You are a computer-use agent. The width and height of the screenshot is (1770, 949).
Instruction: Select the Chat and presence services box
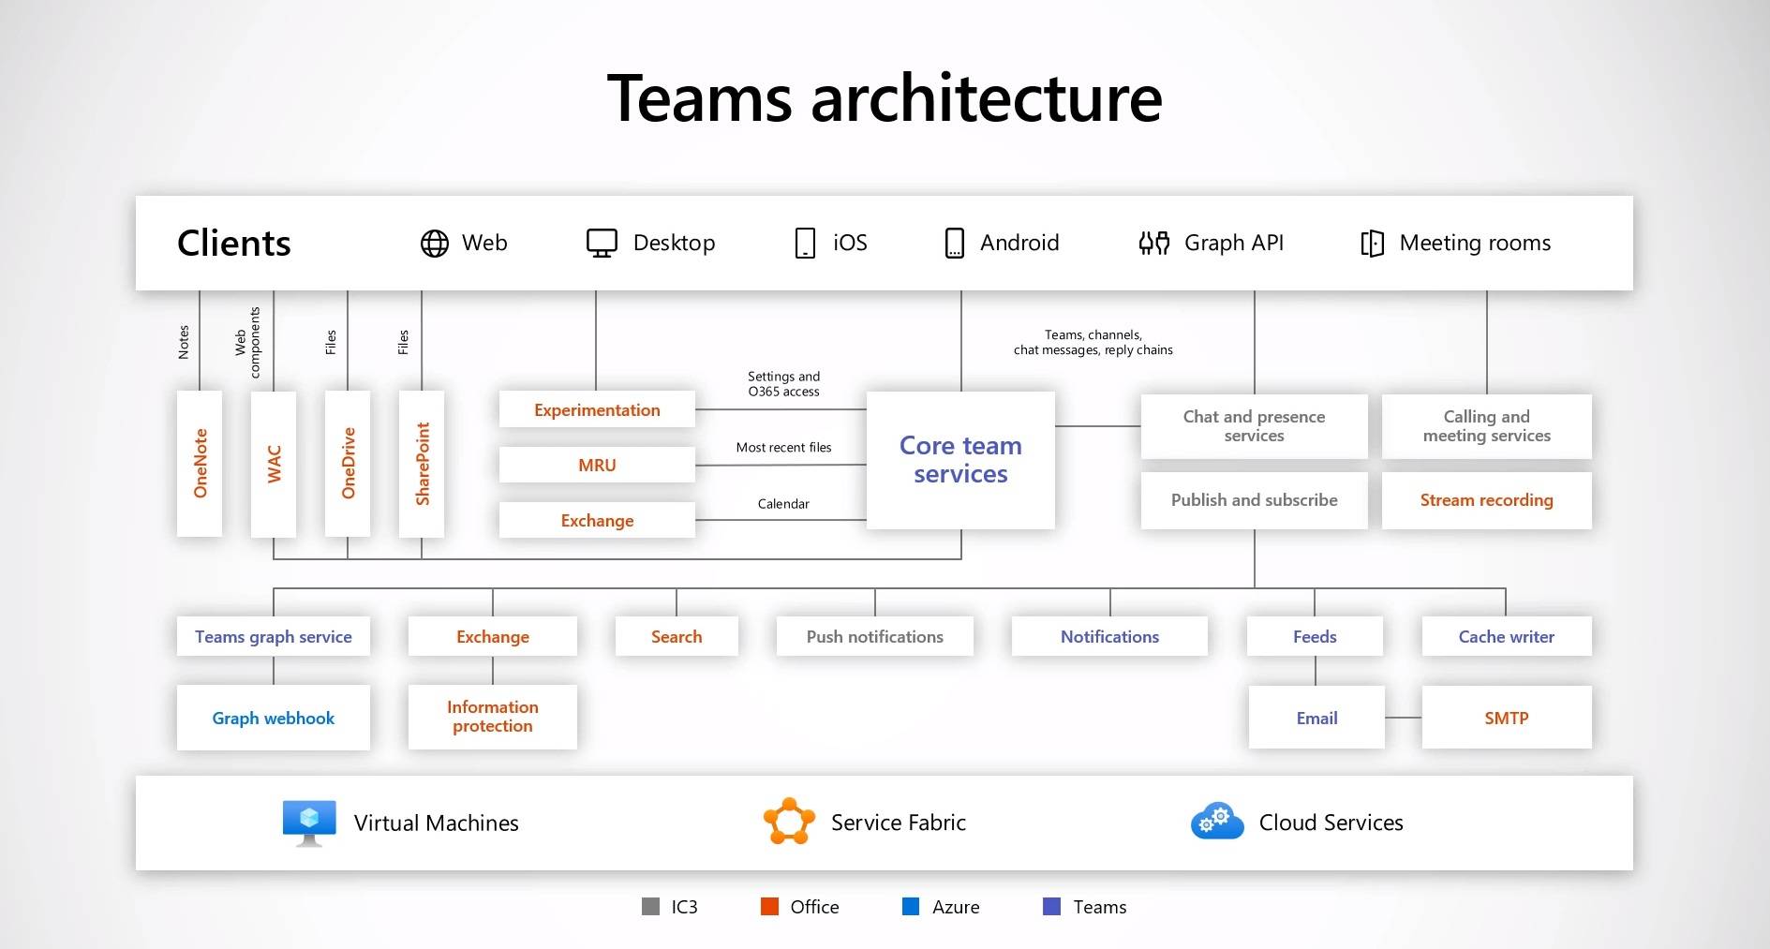click(1254, 426)
